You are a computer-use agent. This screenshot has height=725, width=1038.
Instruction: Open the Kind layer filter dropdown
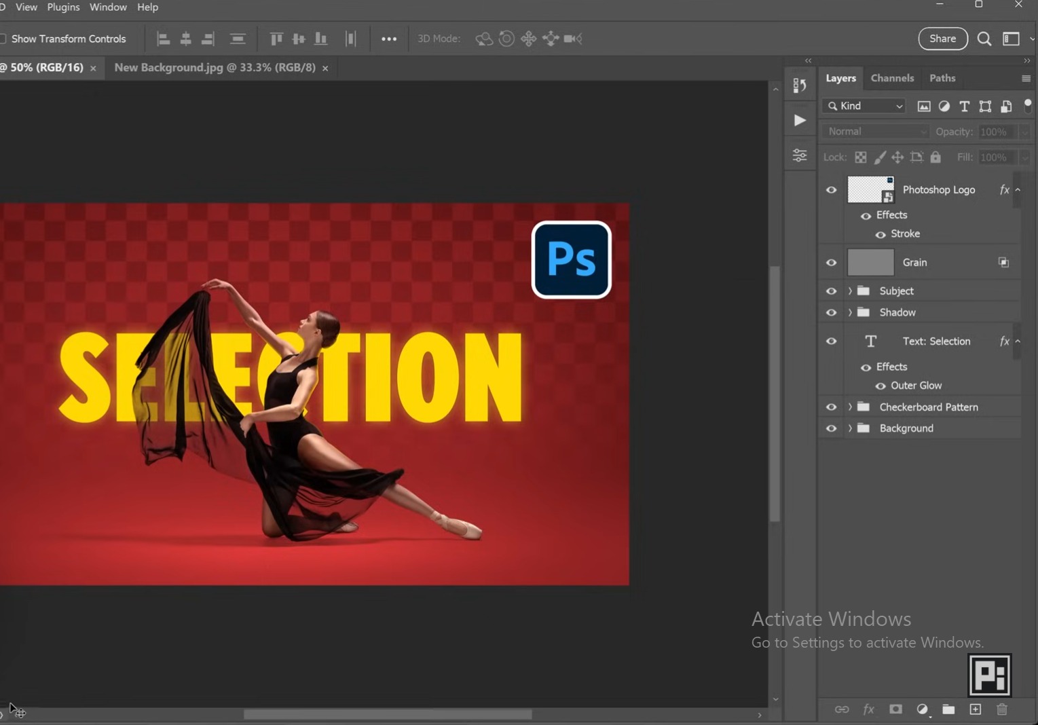pyautogui.click(x=865, y=106)
